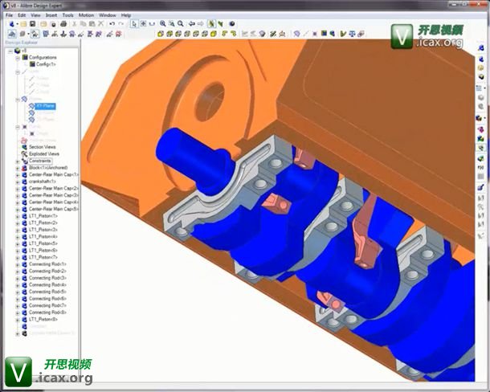The height and width of the screenshot is (392, 490).
Task: Select Center-Rear Main Cap<2> part
Action: coord(53,188)
